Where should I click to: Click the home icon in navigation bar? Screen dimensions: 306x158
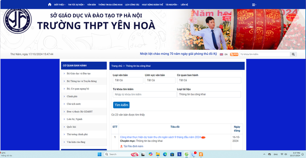coord(49,4)
